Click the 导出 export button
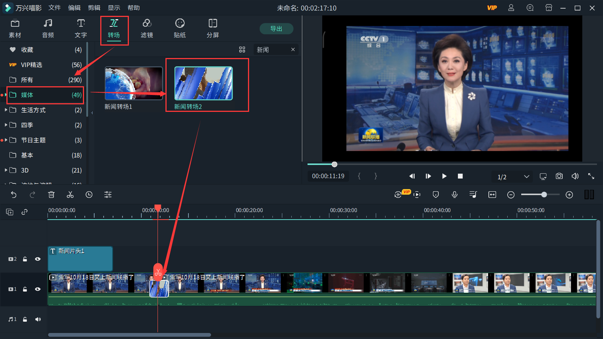This screenshot has height=339, width=603. click(276, 29)
